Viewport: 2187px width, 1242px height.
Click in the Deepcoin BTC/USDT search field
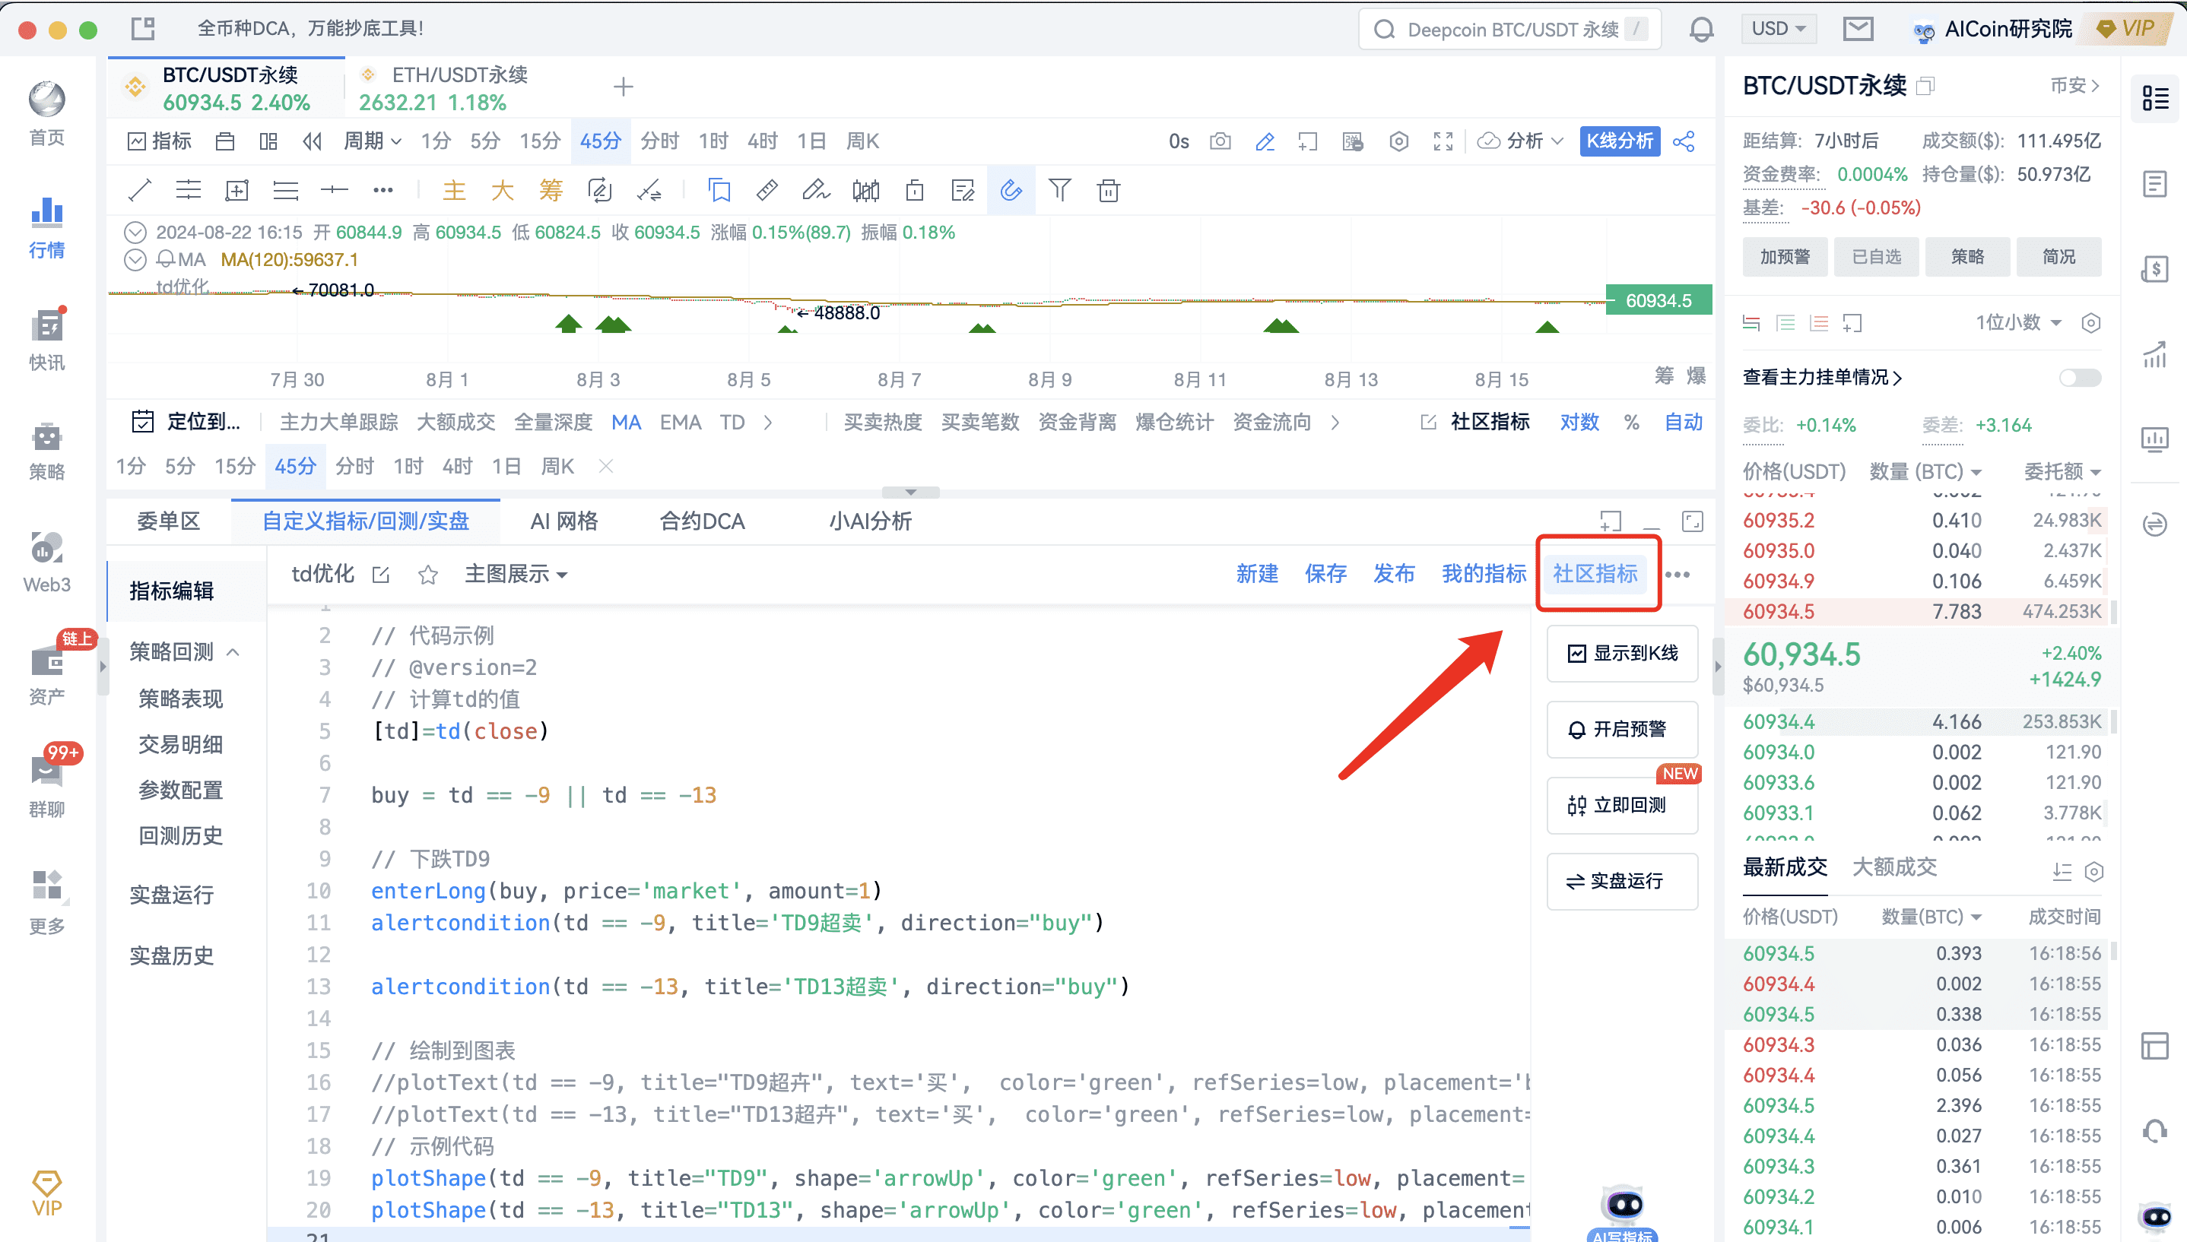coord(1509,29)
